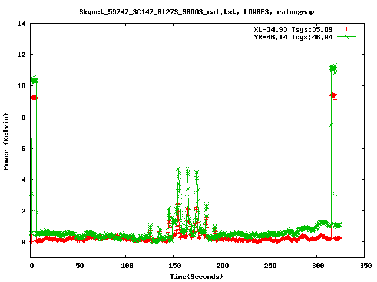Click the green YR legend line sample
The width and height of the screenshot is (377, 282).
[348, 36]
